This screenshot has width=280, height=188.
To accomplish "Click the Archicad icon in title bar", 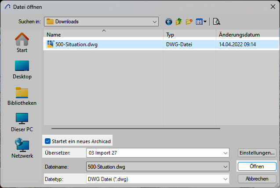I will tap(7, 7).
